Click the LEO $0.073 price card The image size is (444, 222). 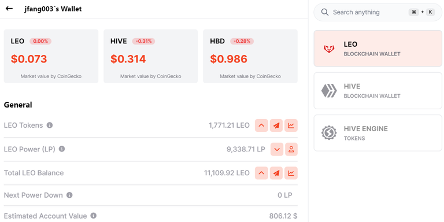[51, 56]
